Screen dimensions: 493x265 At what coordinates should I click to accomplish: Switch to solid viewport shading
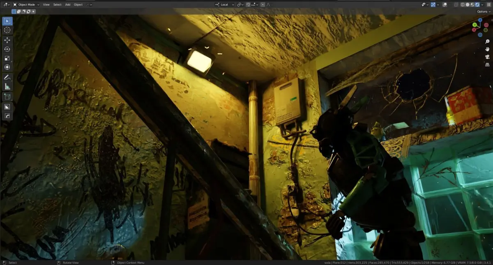pyautogui.click(x=468, y=5)
